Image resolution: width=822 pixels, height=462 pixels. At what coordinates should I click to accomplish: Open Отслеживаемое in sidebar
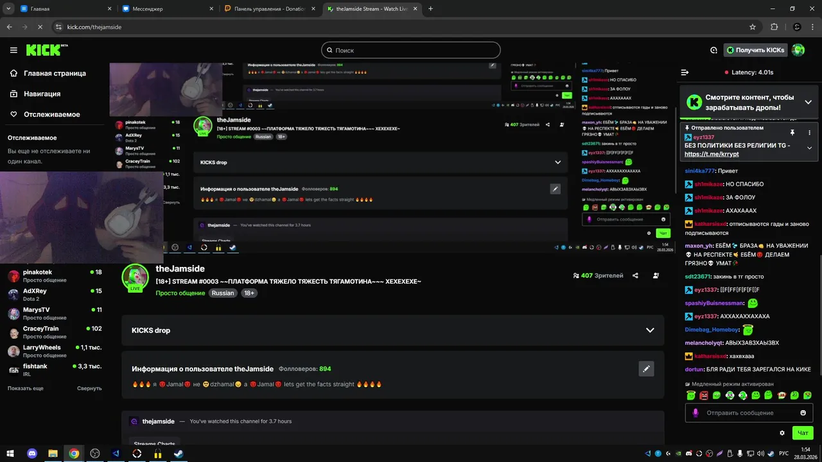tap(45, 114)
